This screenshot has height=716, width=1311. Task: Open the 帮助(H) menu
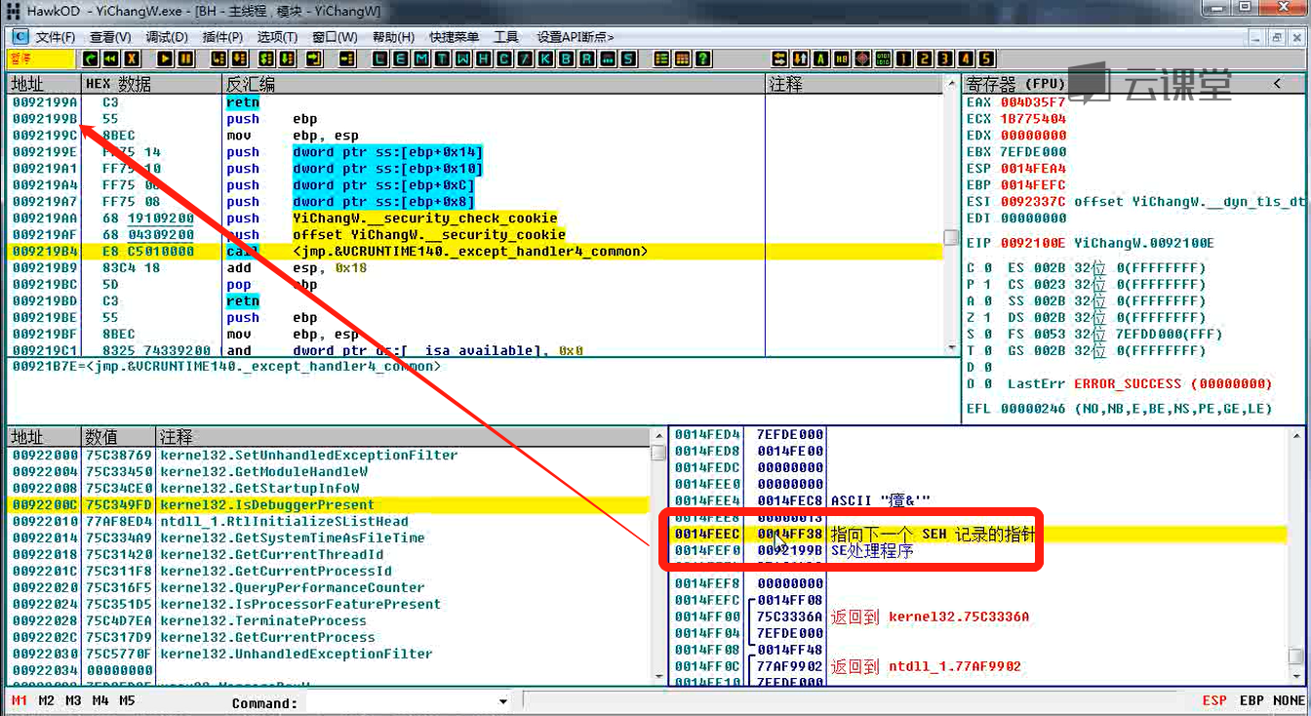(393, 37)
